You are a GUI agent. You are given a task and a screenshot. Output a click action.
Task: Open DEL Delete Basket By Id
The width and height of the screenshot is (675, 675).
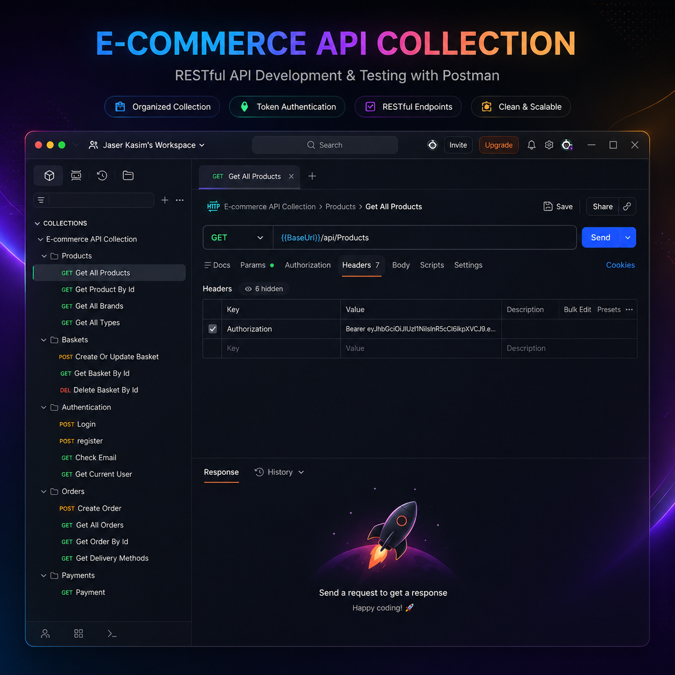click(x=109, y=390)
